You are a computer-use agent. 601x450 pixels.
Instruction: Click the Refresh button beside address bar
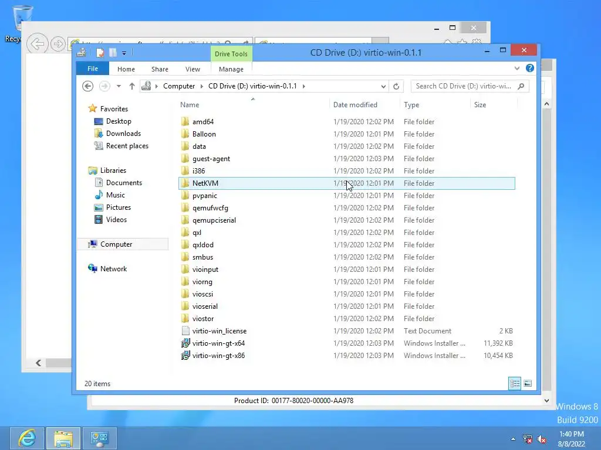coord(396,86)
